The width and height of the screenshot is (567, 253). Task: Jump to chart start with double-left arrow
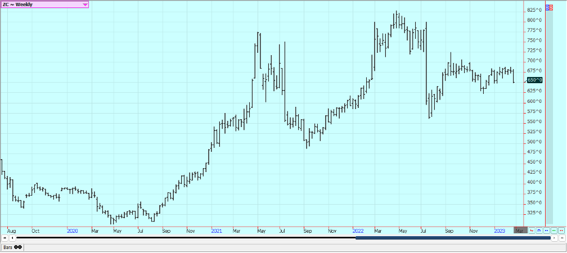click(x=4, y=238)
